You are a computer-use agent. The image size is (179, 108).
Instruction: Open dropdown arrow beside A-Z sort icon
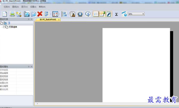pyautogui.click(x=59, y=14)
